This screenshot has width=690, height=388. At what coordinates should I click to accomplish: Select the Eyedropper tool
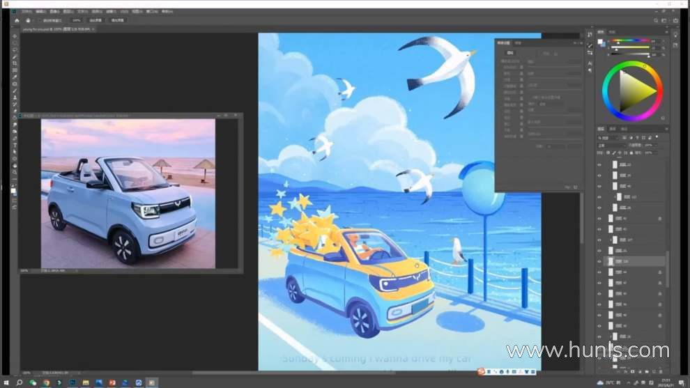(15, 77)
